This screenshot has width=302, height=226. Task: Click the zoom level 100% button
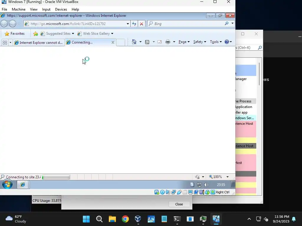pyautogui.click(x=216, y=177)
